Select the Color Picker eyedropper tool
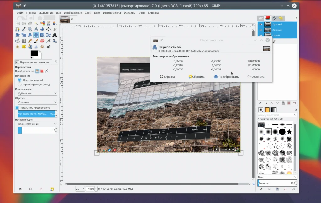The width and height of the screenshot is (321, 203). (24, 29)
